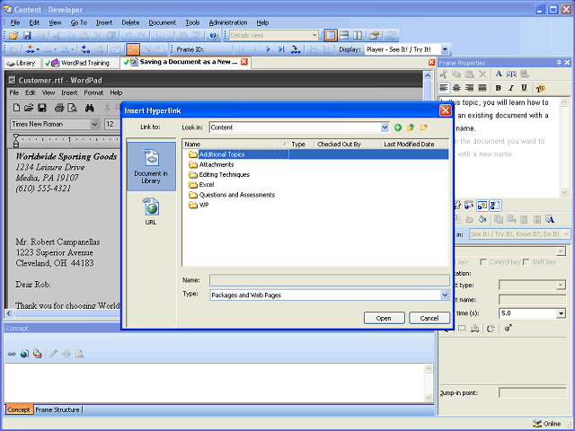This screenshot has width=575, height=431.
Task: Click the Back green arrow in Insert Hyperlink
Action: point(398,128)
